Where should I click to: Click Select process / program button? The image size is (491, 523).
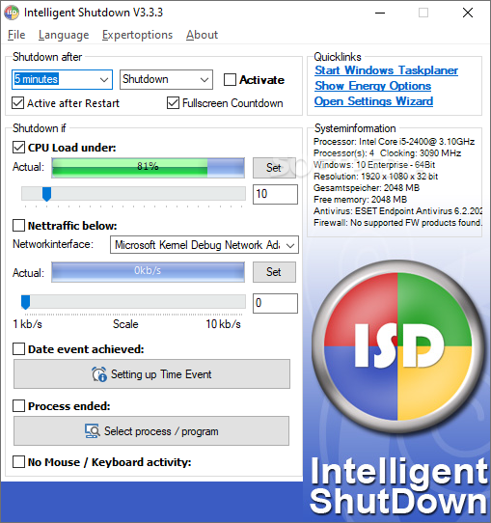pos(151,430)
